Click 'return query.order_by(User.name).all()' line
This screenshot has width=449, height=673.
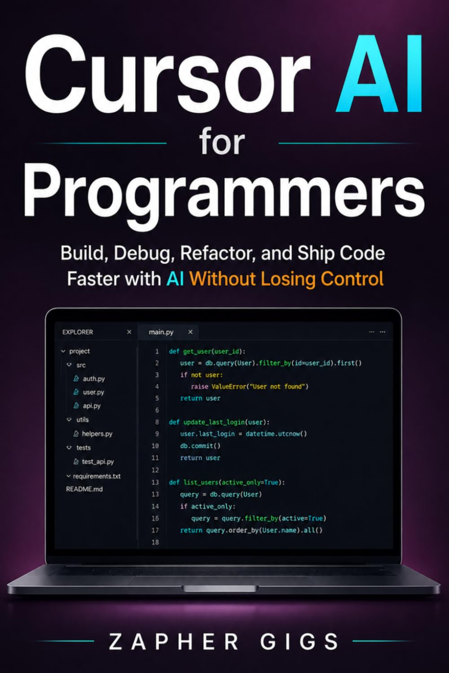click(251, 530)
